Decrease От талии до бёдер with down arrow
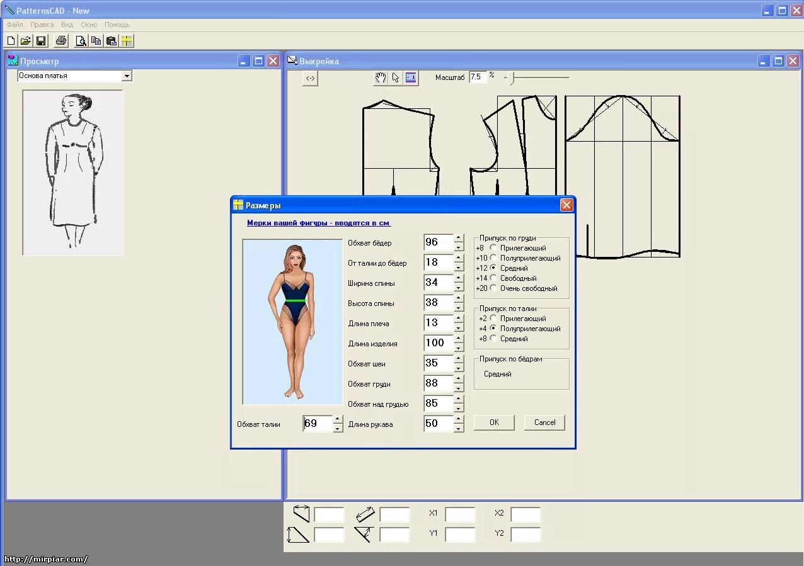804x566 pixels. 459,267
